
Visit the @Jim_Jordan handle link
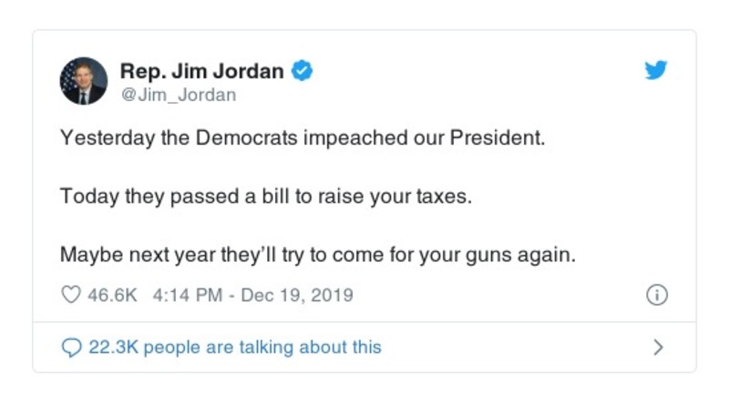coord(178,94)
